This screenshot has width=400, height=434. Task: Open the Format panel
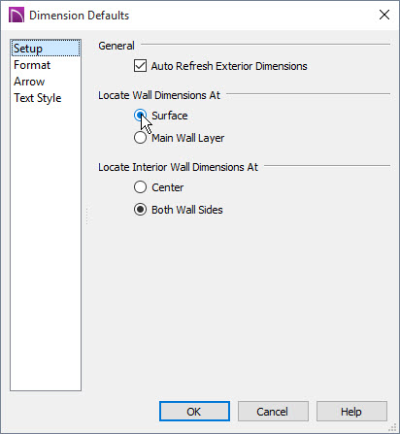click(32, 65)
